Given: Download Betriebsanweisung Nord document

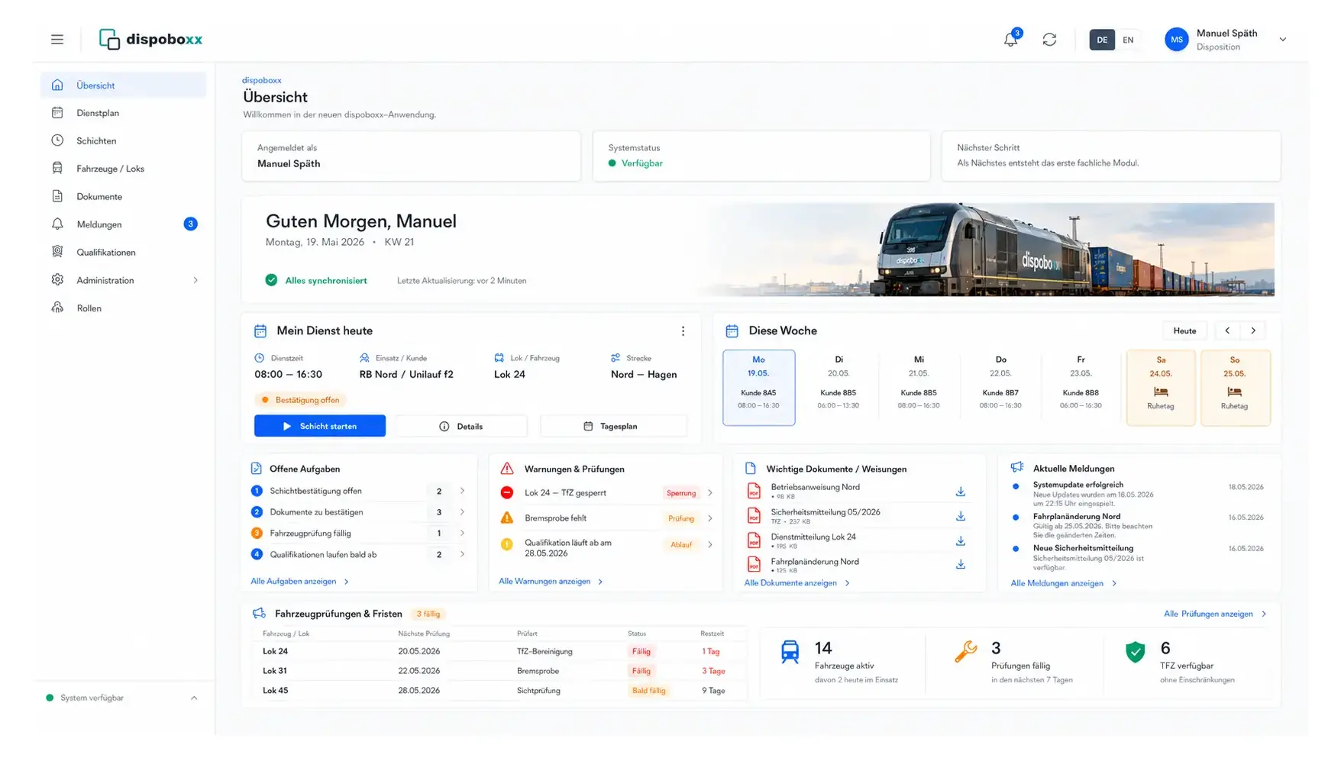Looking at the screenshot, I should point(961,492).
